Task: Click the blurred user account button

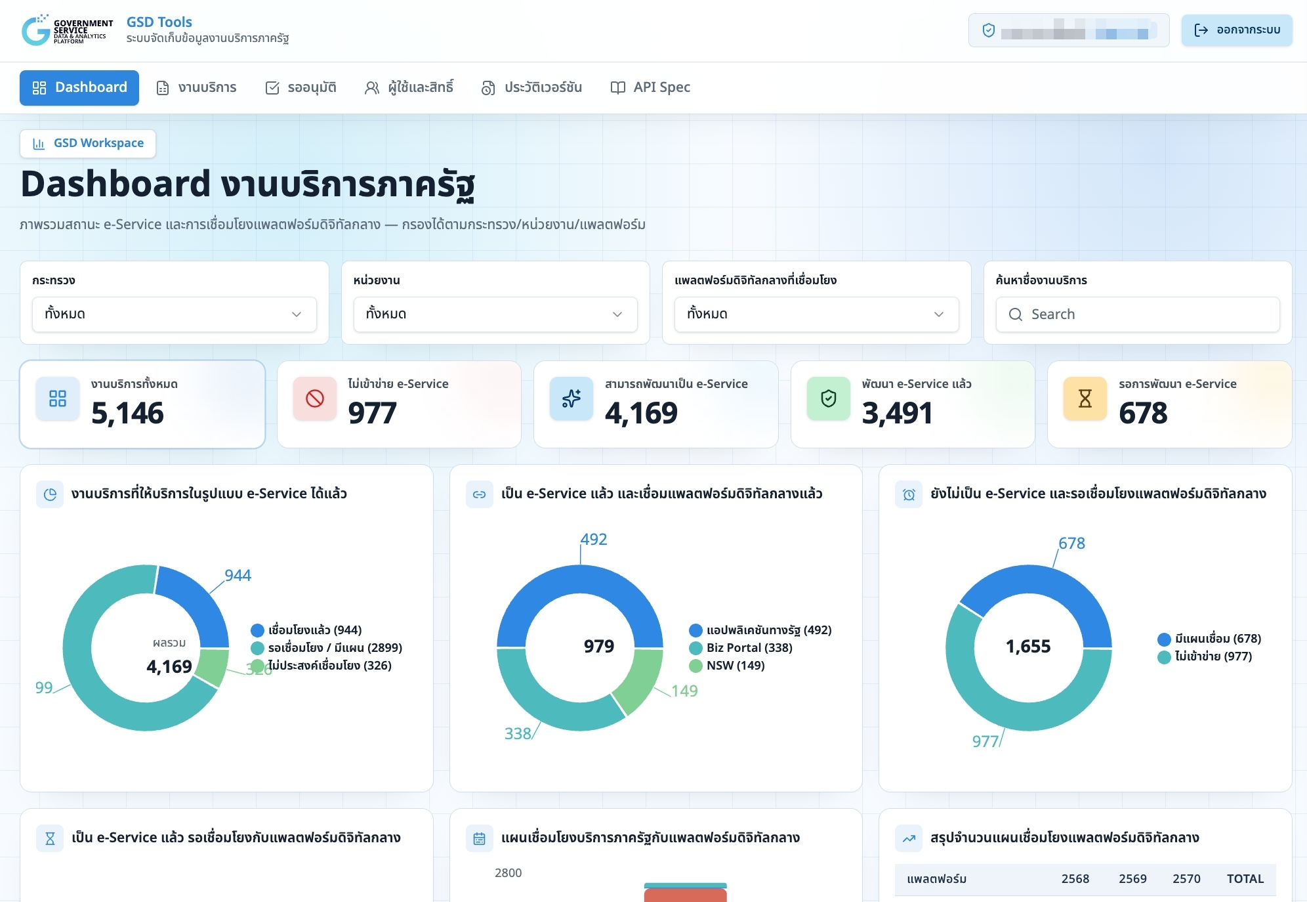Action: pos(1069,30)
